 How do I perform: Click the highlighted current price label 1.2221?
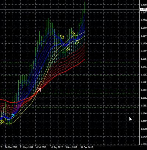[x=143, y=10]
